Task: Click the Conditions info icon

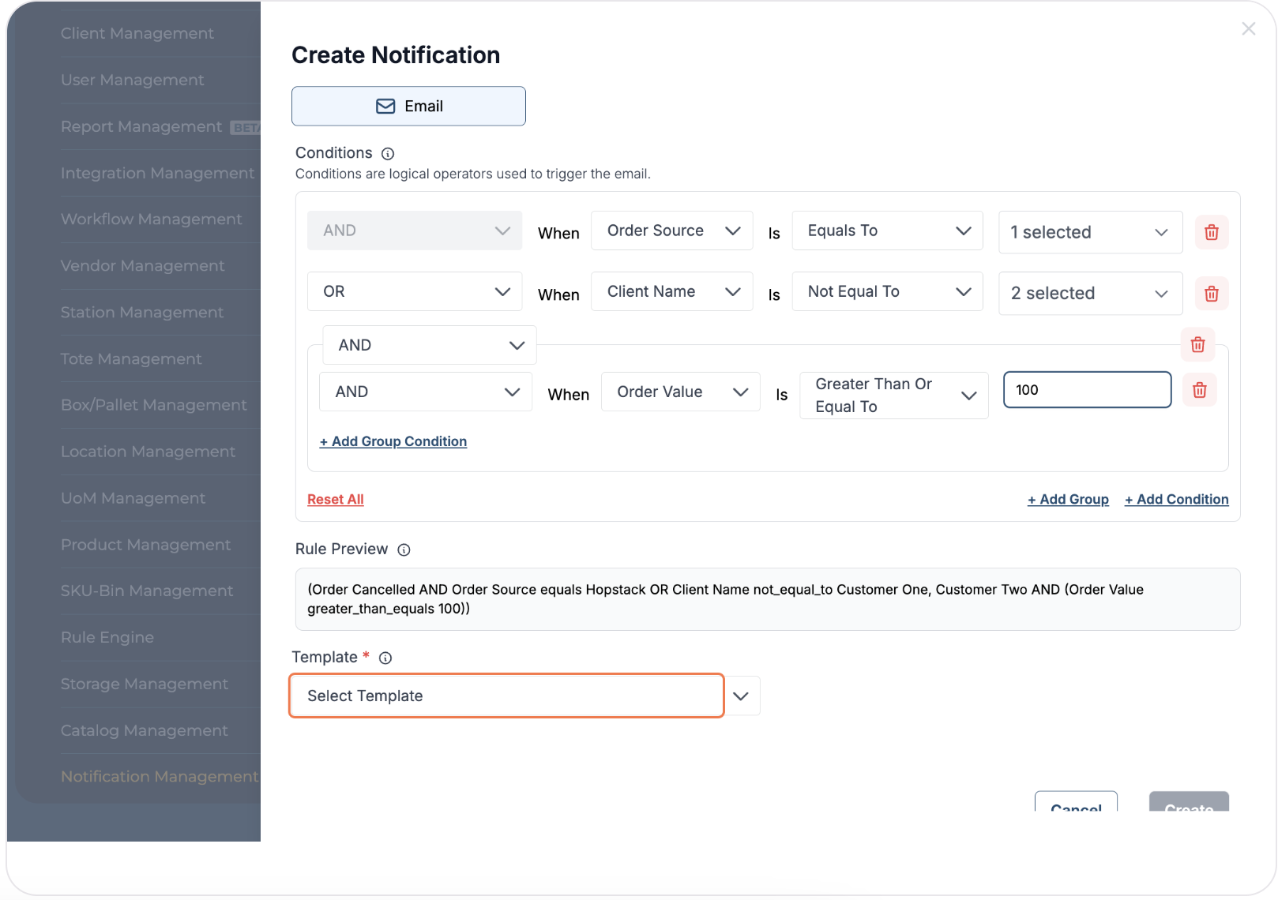Action: [x=388, y=154]
